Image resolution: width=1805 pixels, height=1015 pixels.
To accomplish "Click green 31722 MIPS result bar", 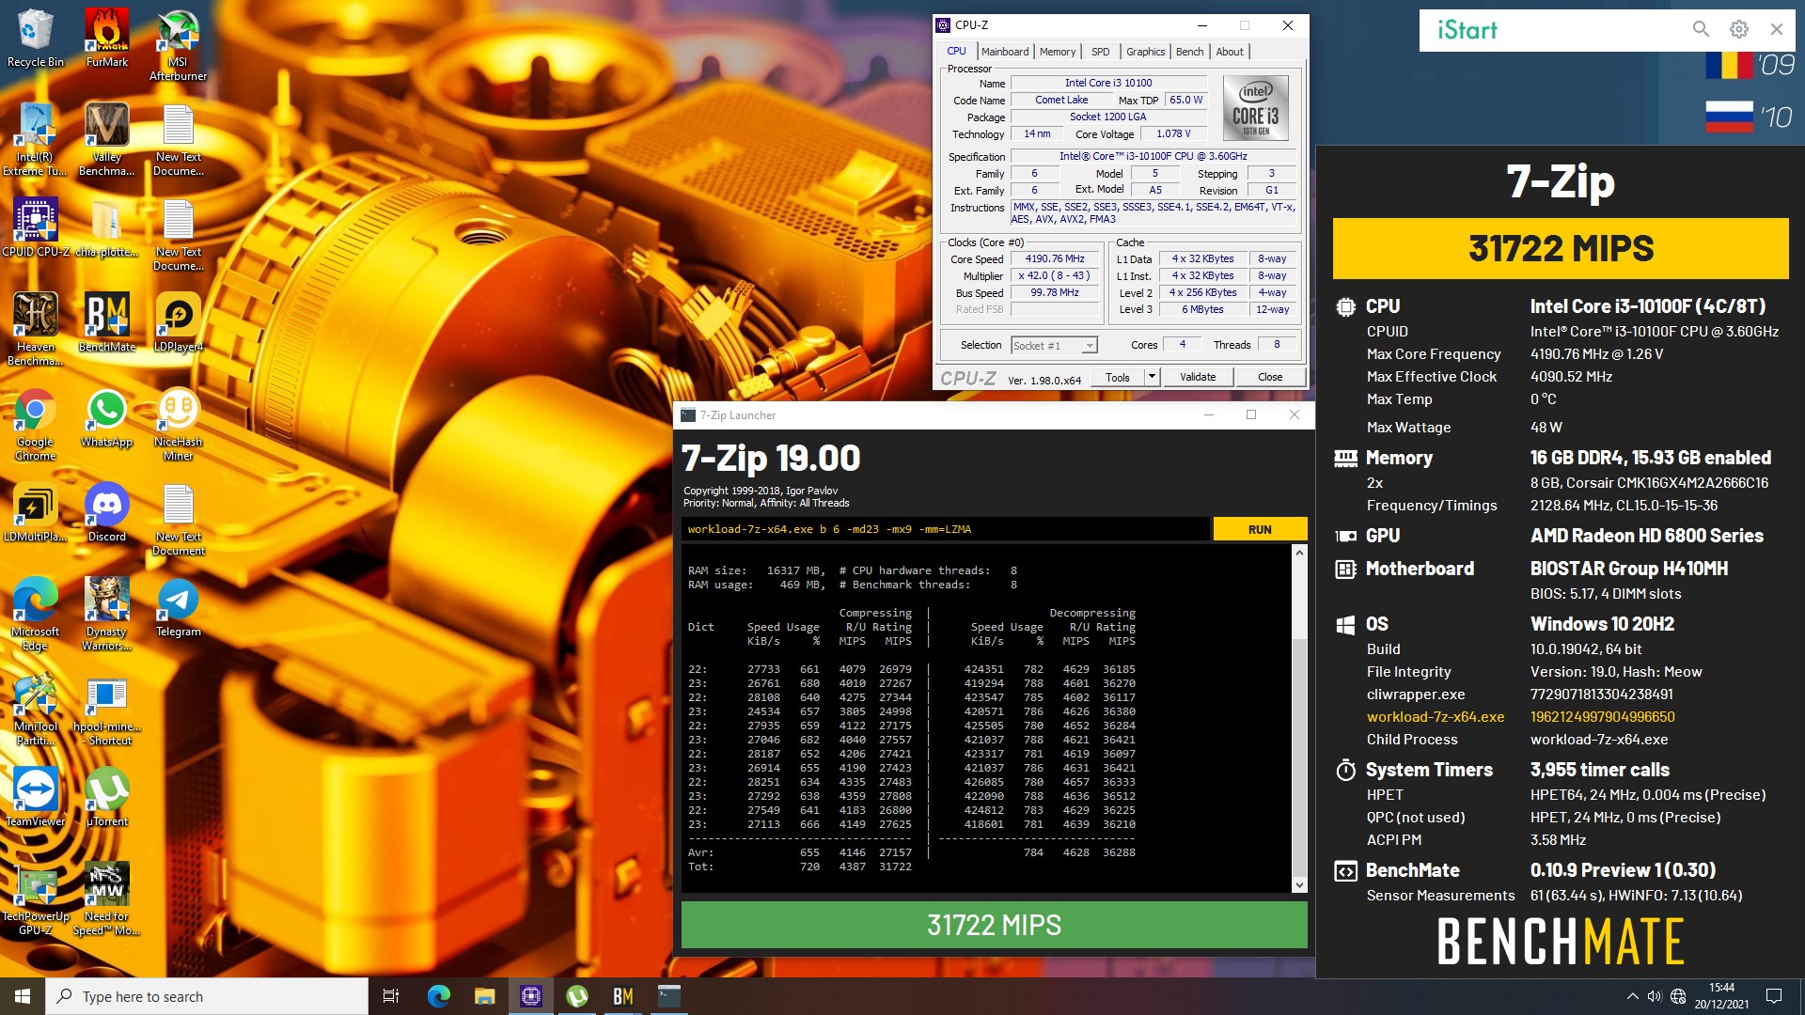I will tap(994, 925).
